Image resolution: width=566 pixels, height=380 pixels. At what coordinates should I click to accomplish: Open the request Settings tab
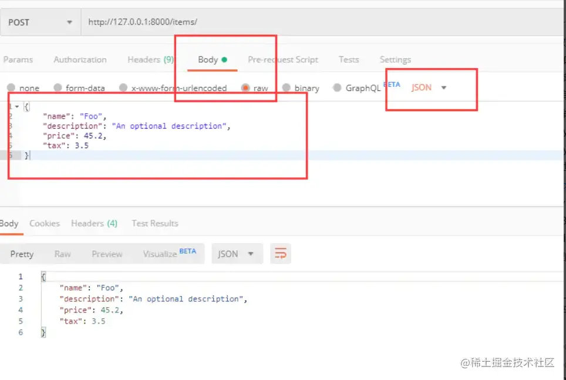point(395,59)
